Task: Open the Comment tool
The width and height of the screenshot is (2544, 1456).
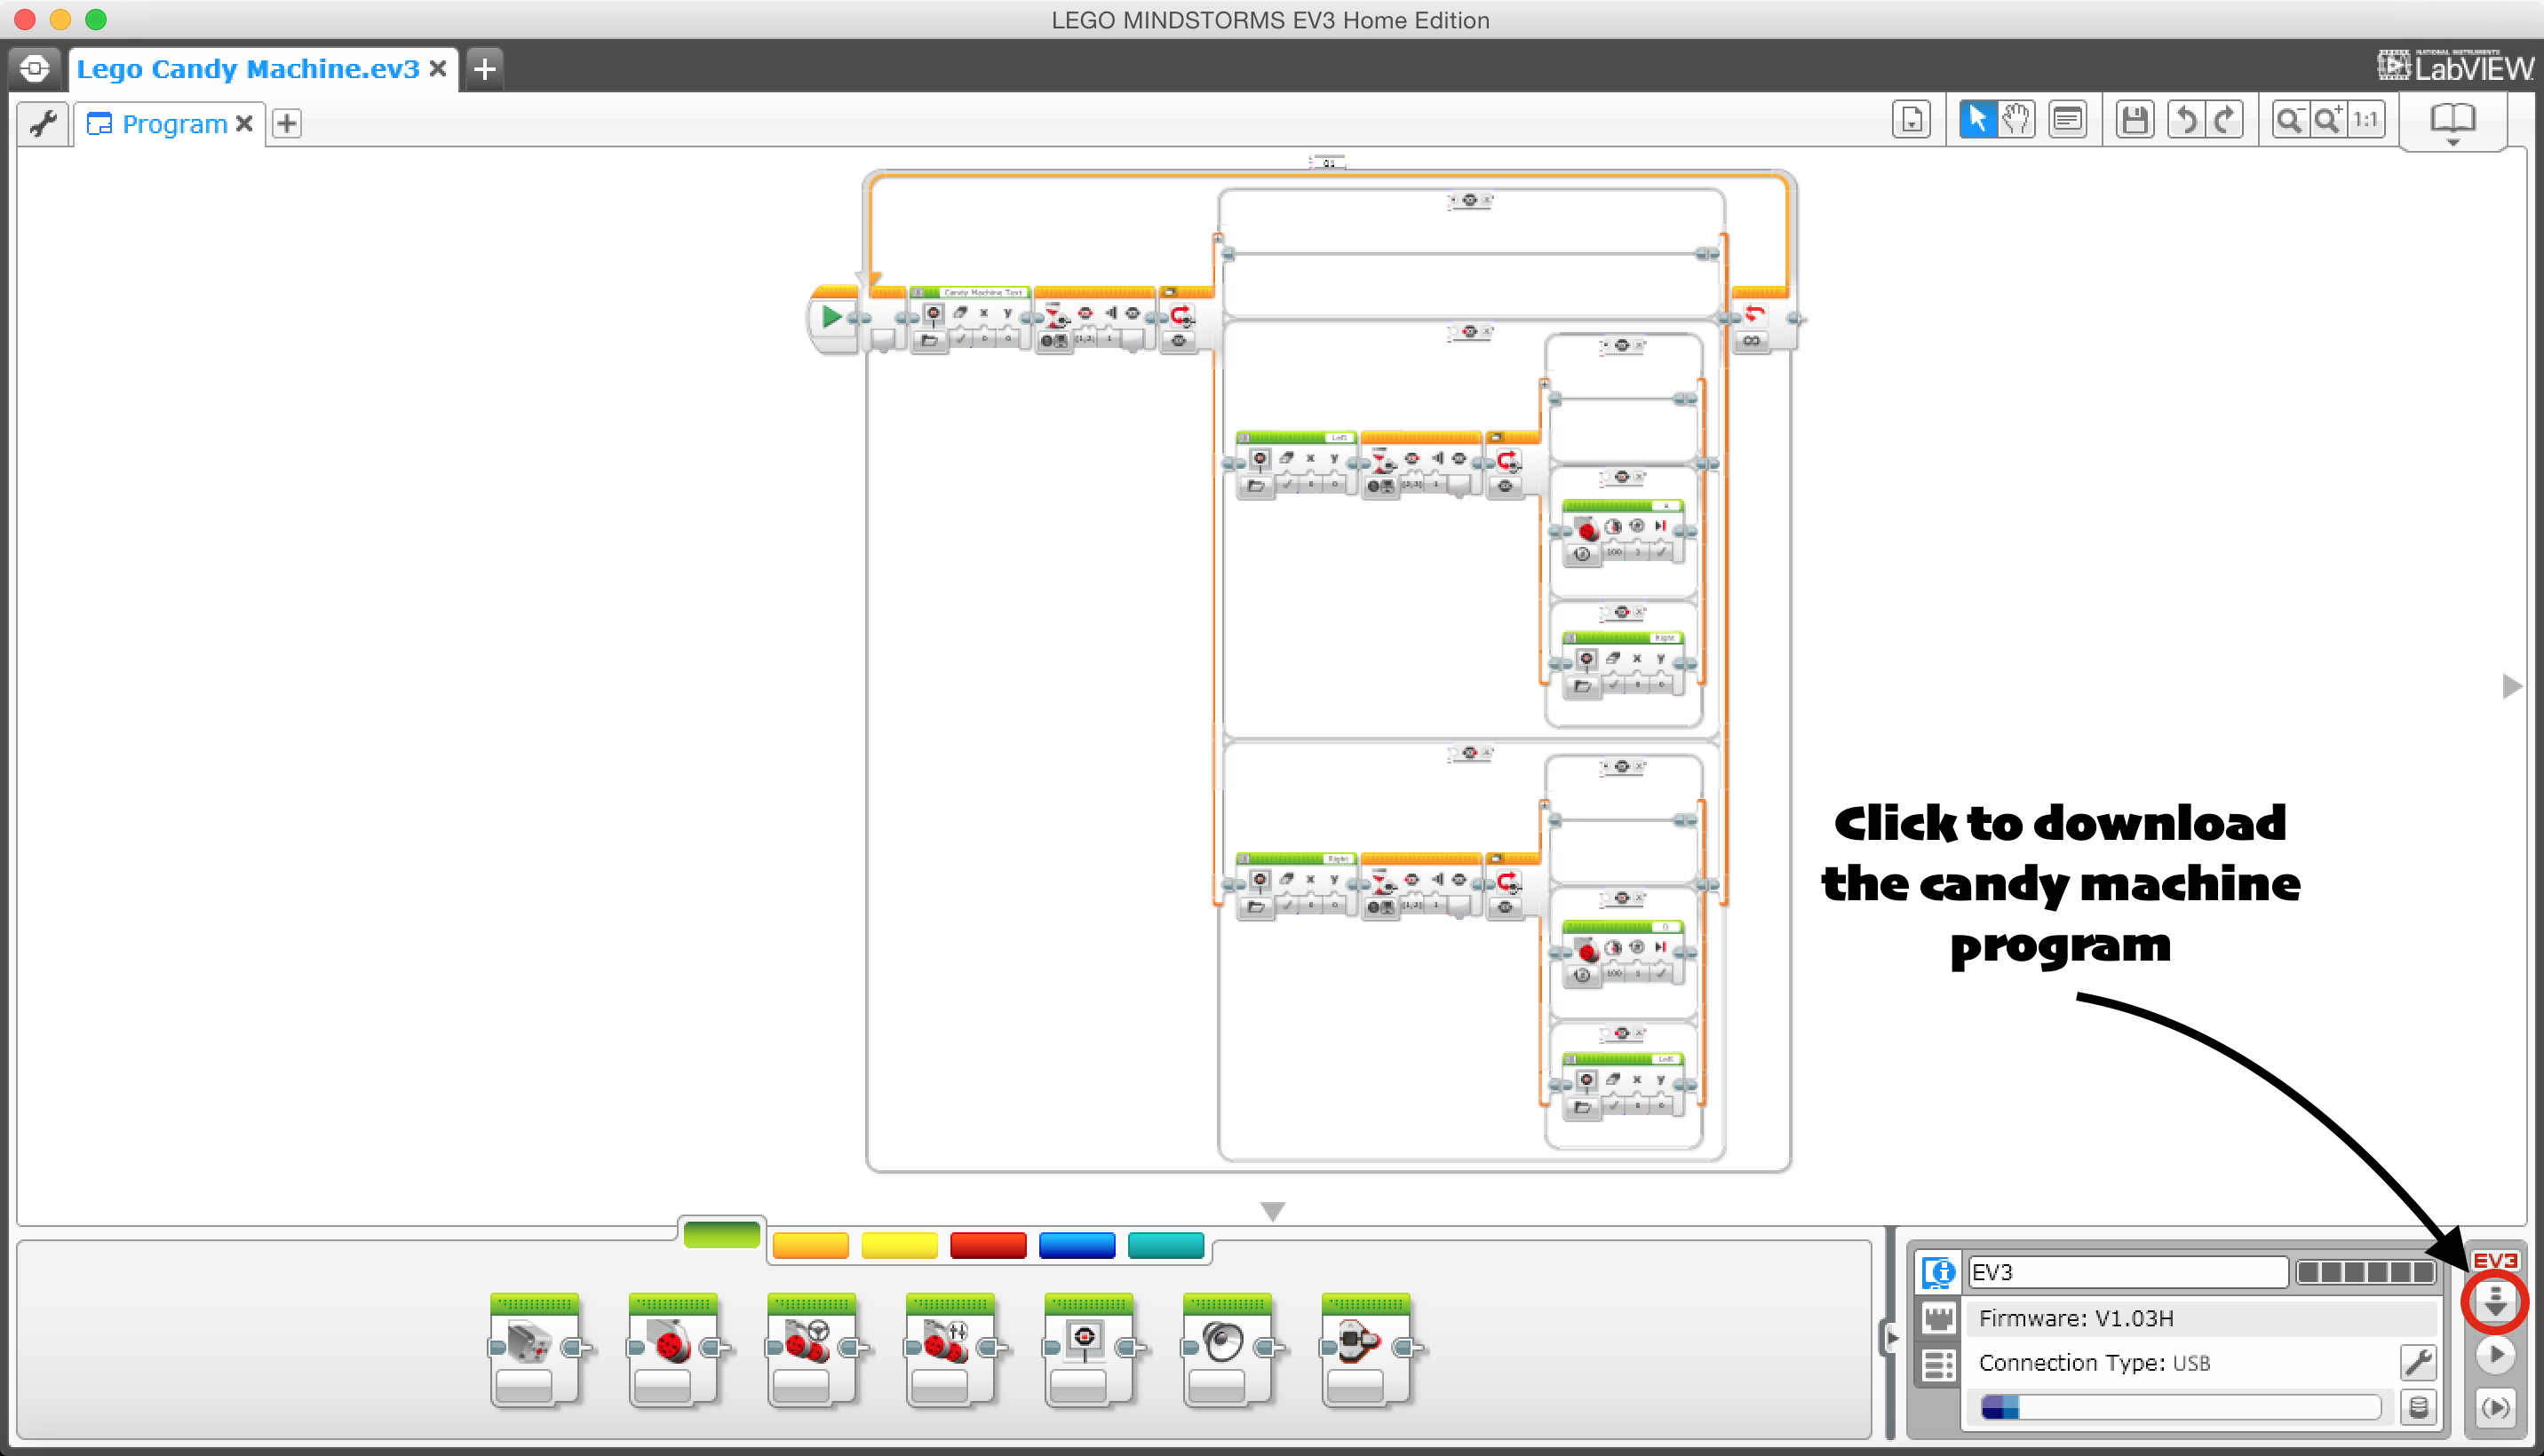Action: pyautogui.click(x=2068, y=119)
